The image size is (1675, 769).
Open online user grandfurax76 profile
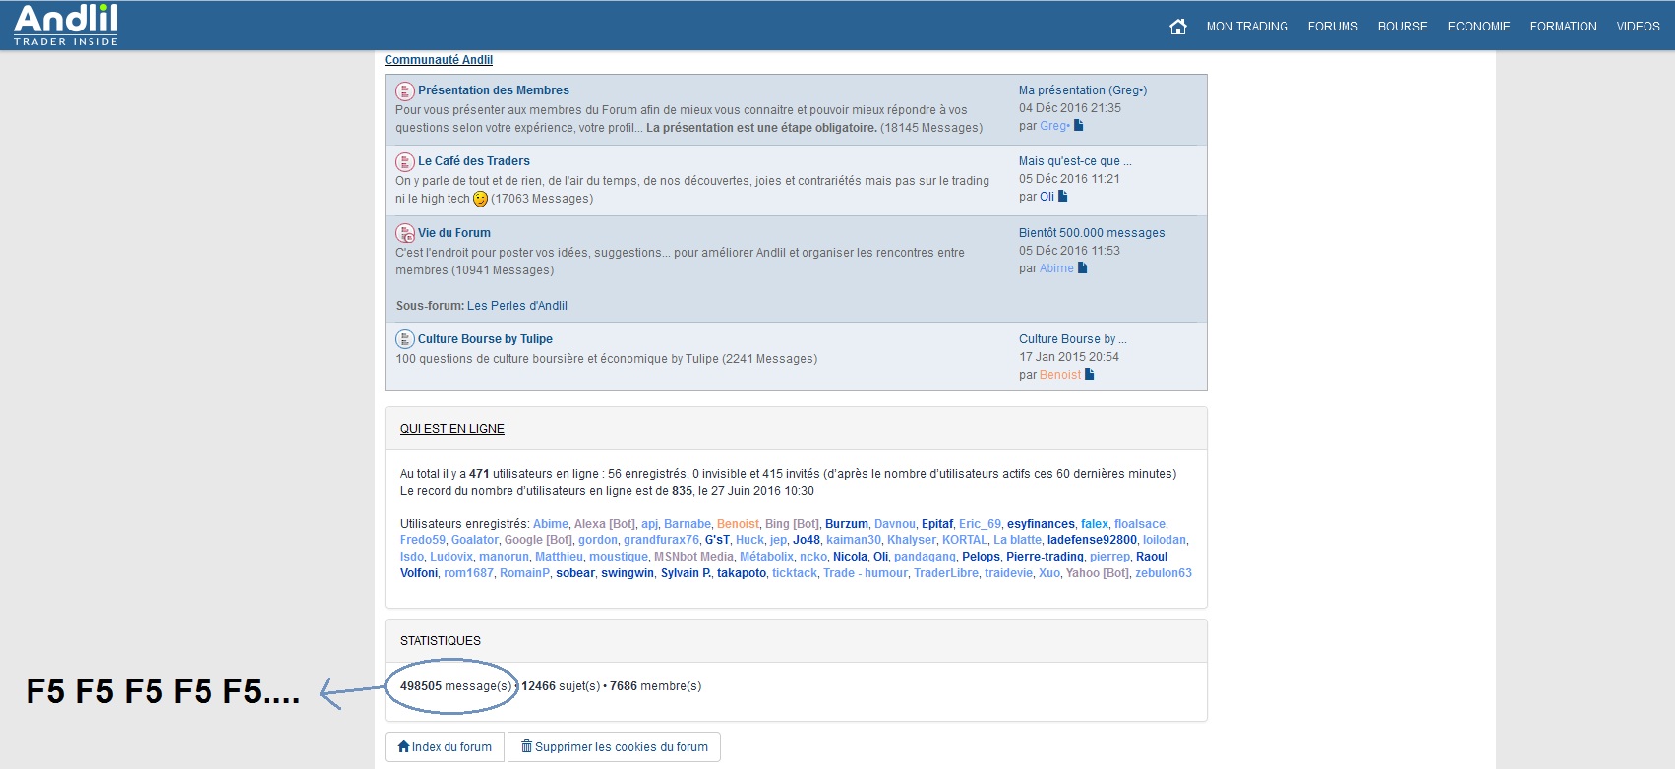661,540
